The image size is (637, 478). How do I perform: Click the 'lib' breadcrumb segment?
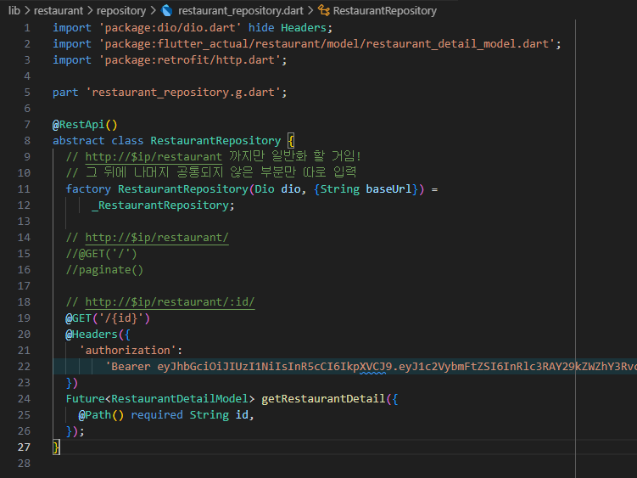click(x=14, y=10)
